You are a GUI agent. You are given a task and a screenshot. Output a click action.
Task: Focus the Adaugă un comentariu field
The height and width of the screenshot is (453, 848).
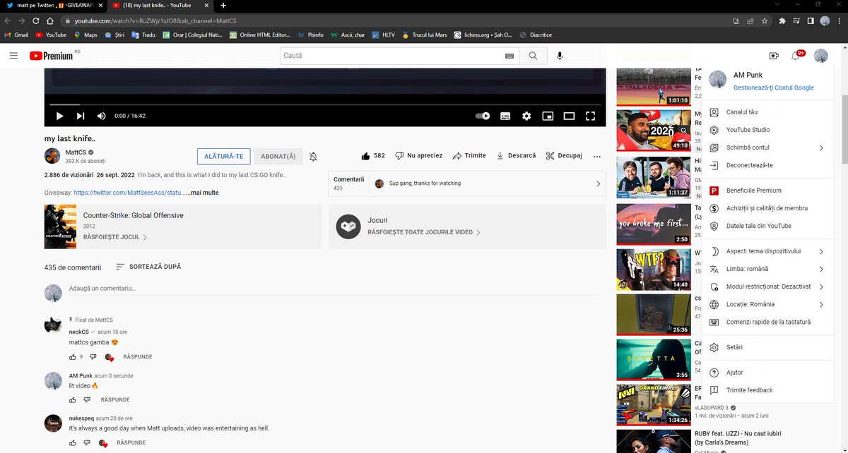point(332,289)
